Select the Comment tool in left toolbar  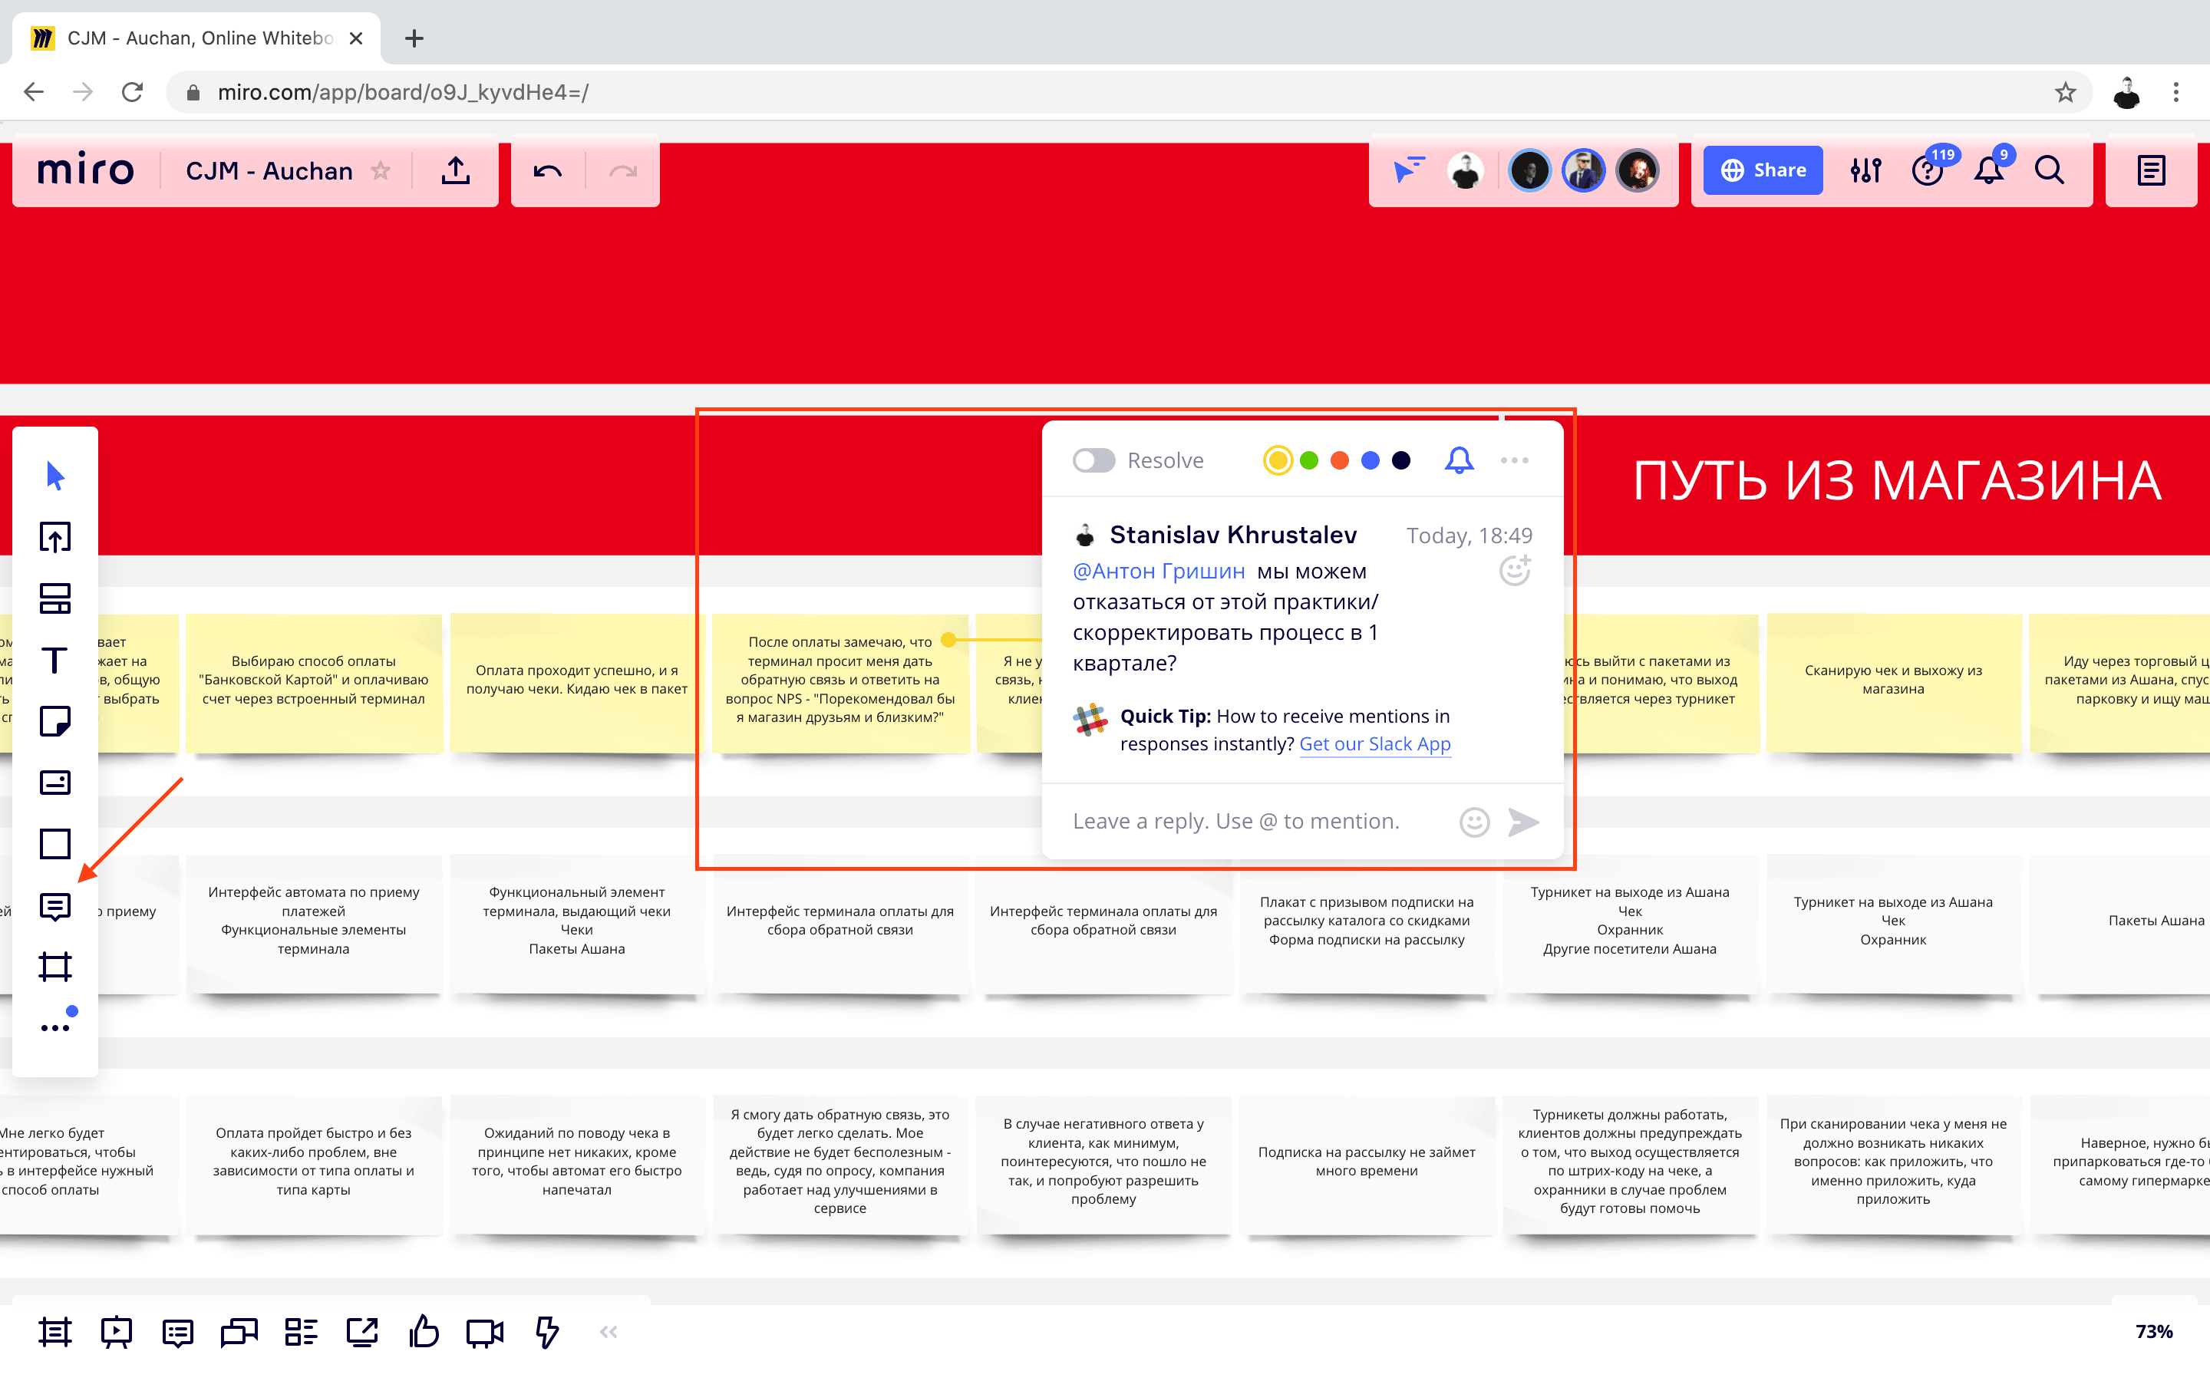54,905
